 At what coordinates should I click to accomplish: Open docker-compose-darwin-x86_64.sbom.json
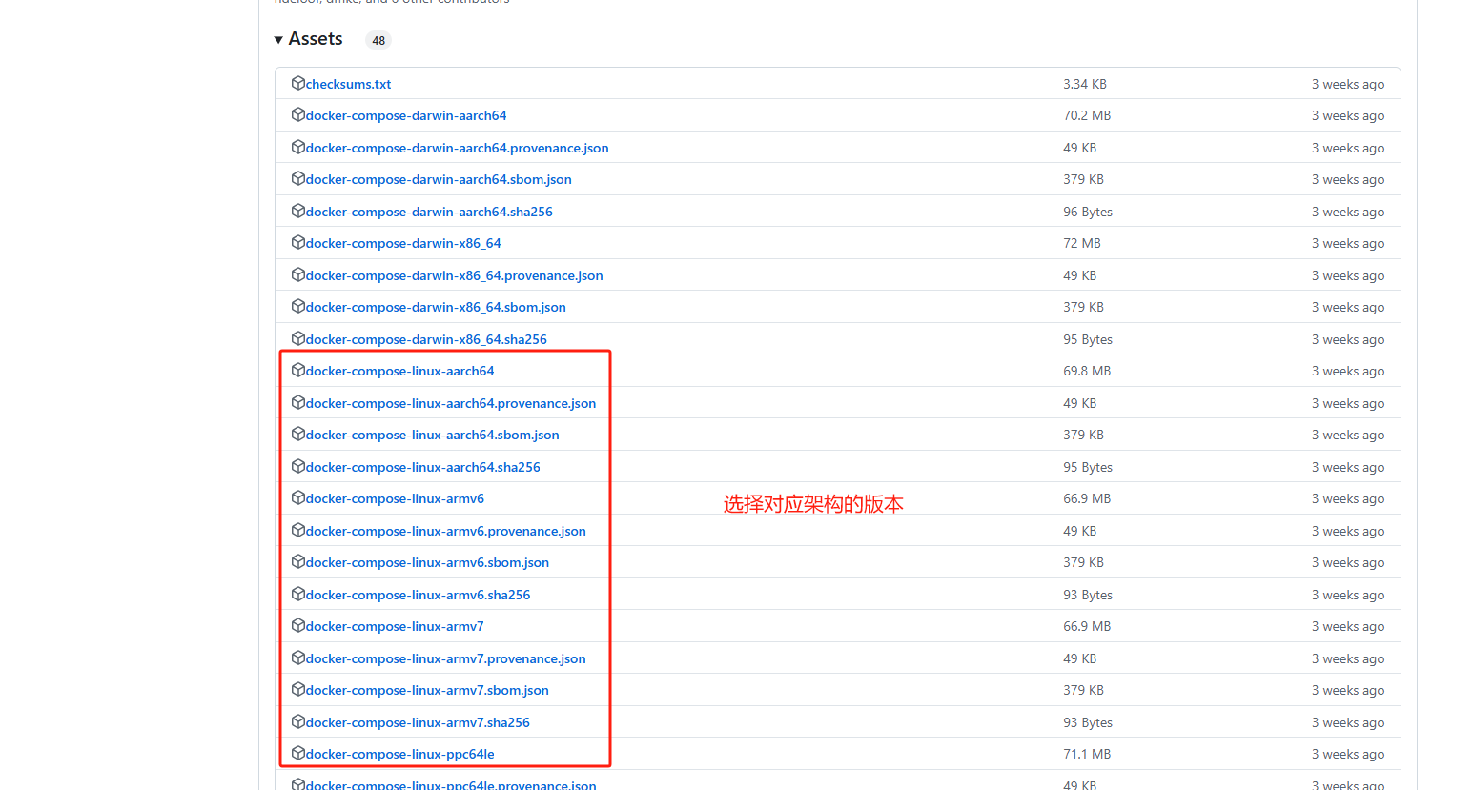tap(435, 307)
